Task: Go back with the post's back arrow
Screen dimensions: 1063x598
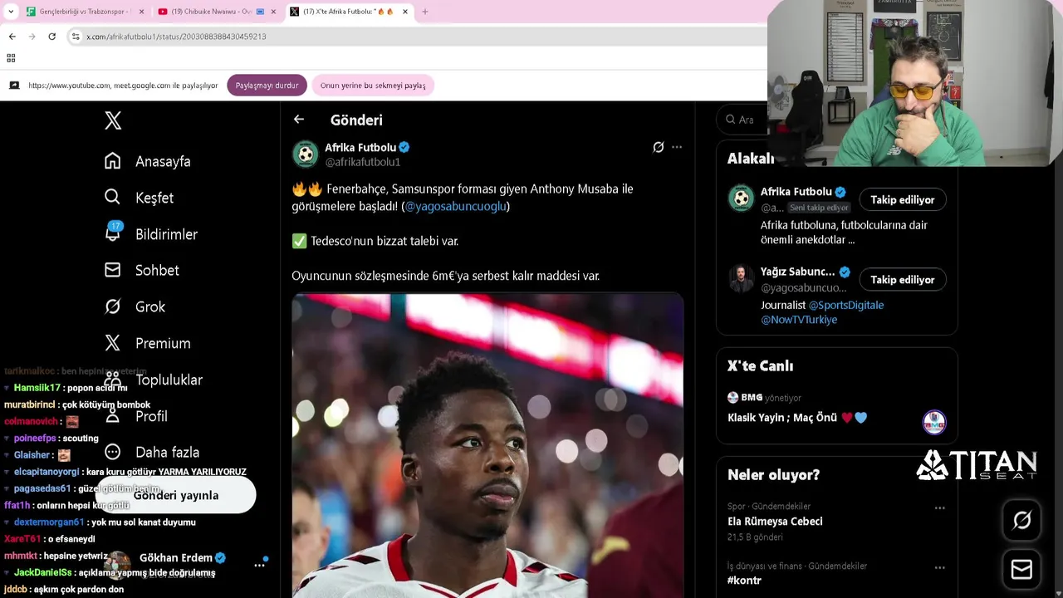Action: pos(299,120)
